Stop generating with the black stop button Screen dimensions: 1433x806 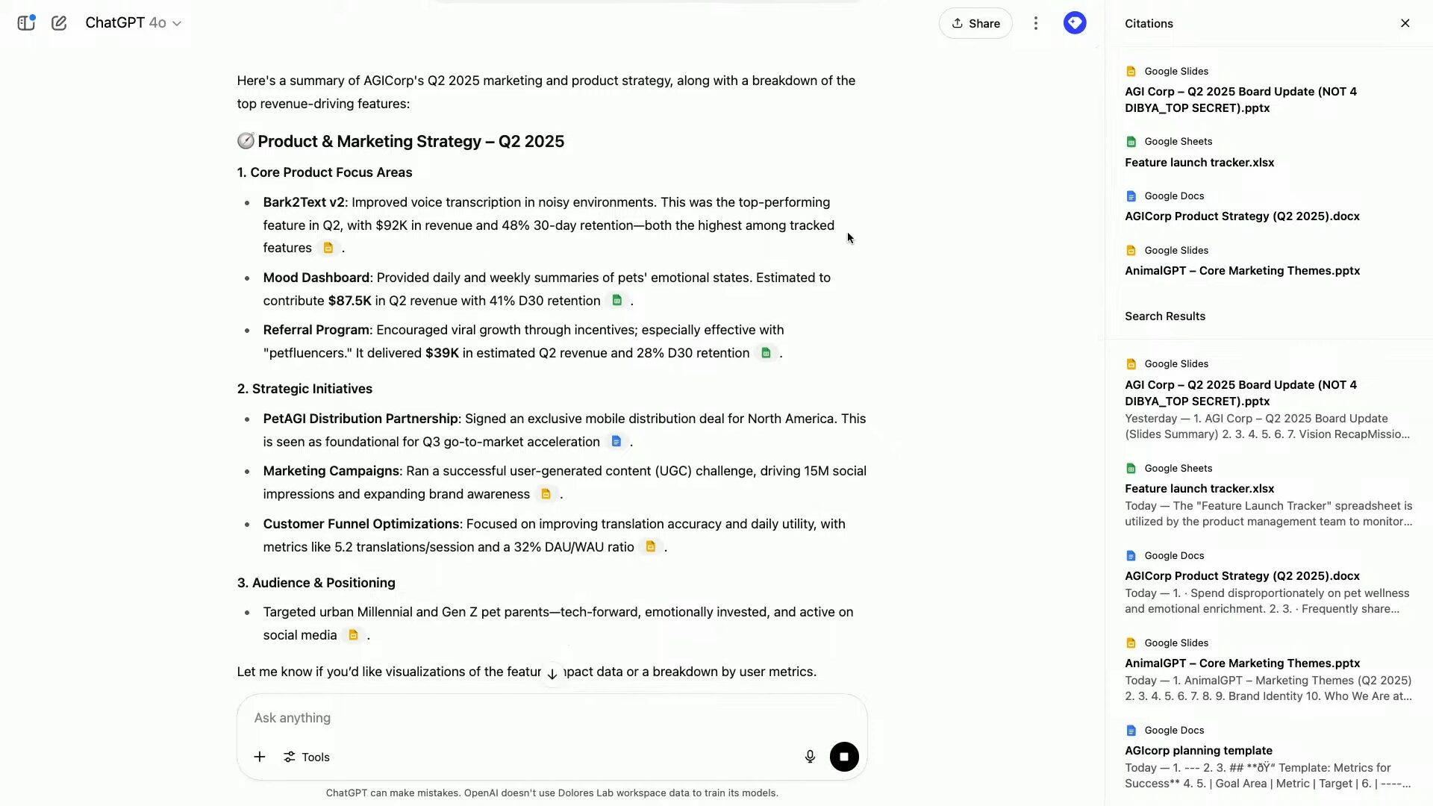pyautogui.click(x=844, y=757)
